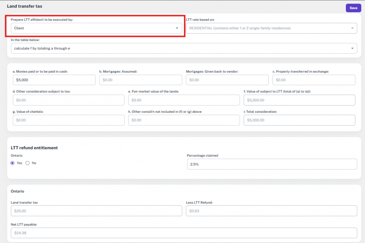Viewport: 365px width, 243px height.
Task: Select the No radio button for Ontario
Action: click(x=27, y=163)
